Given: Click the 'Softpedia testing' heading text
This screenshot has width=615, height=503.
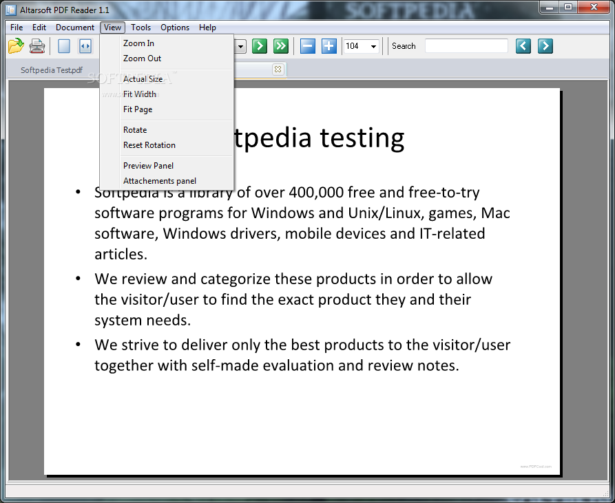Looking at the screenshot, I should tap(319, 138).
